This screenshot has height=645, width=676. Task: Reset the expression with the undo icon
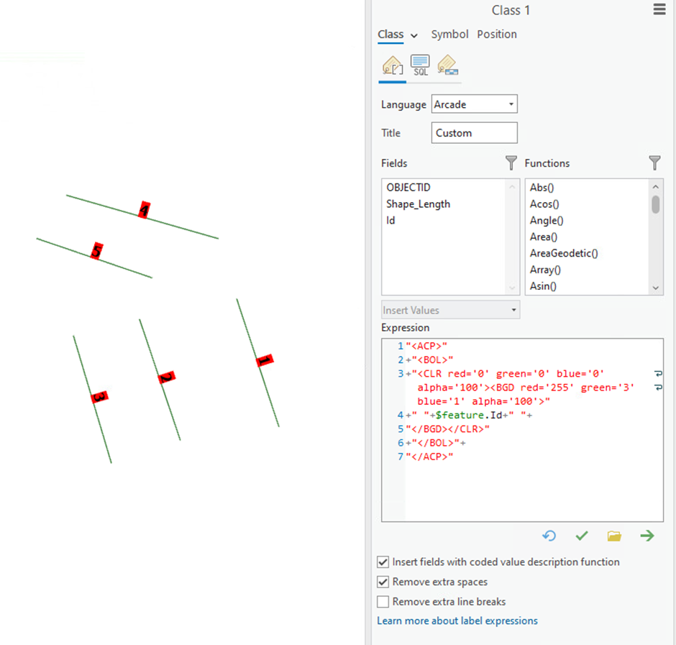pos(549,536)
